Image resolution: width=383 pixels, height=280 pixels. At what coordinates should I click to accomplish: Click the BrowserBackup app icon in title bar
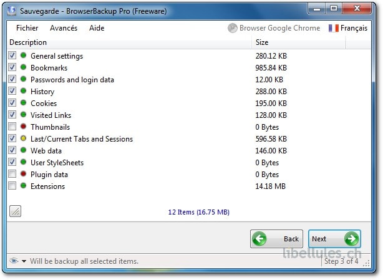[11, 11]
